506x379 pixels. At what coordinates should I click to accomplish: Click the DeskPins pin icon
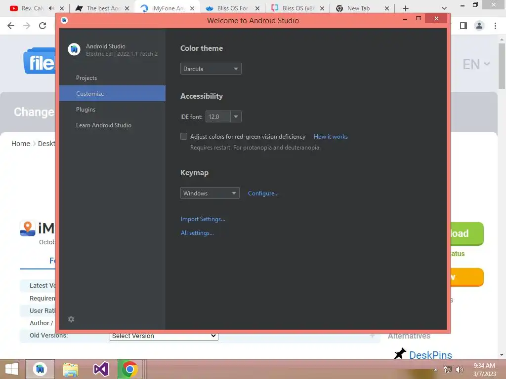click(x=400, y=354)
